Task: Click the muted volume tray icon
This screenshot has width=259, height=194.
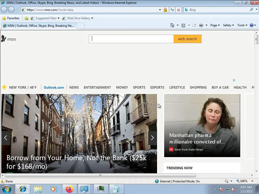Action: coord(233,189)
